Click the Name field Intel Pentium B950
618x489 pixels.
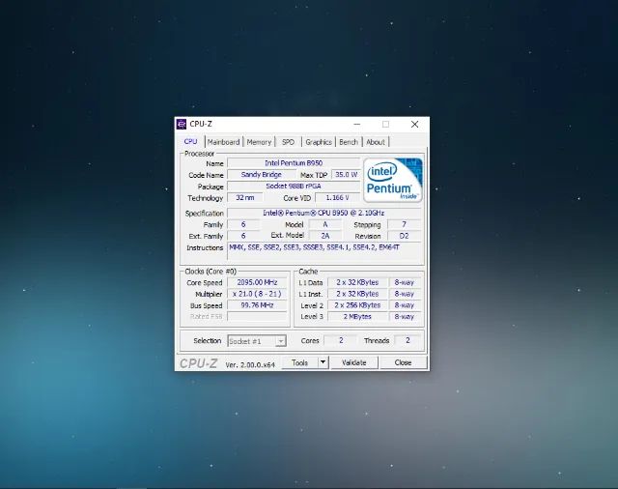294,163
